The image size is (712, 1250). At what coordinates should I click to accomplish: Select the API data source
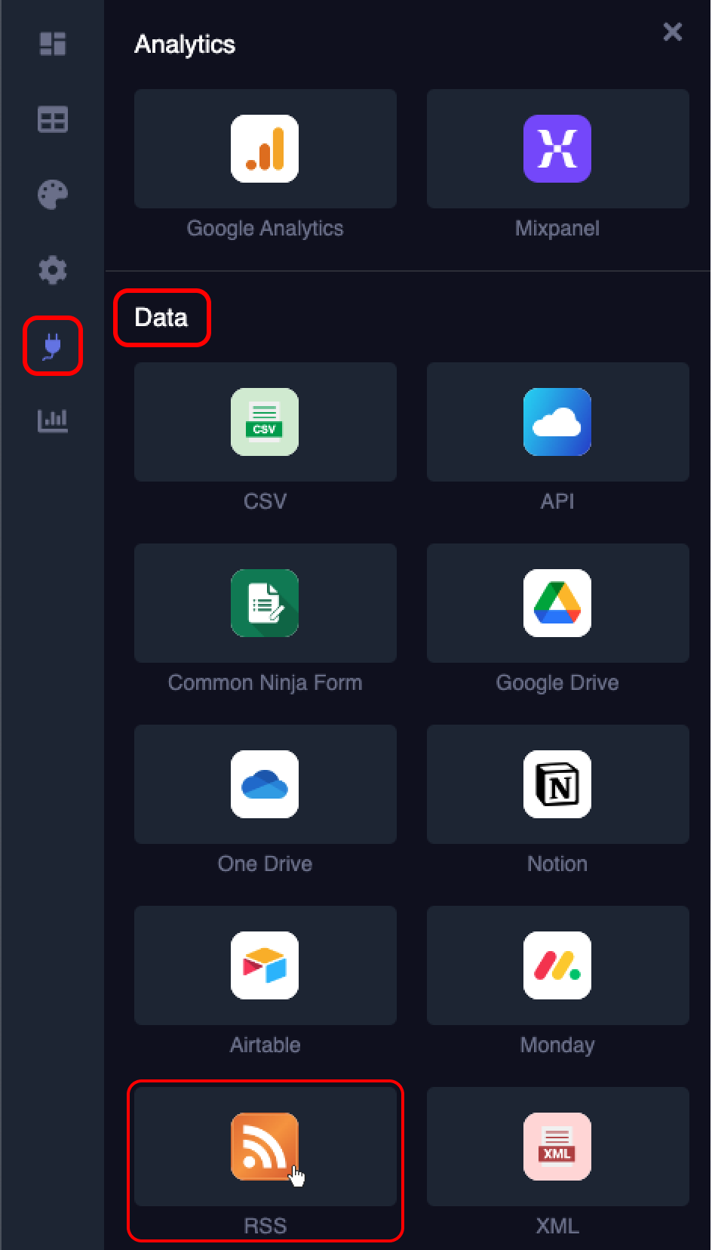(557, 422)
